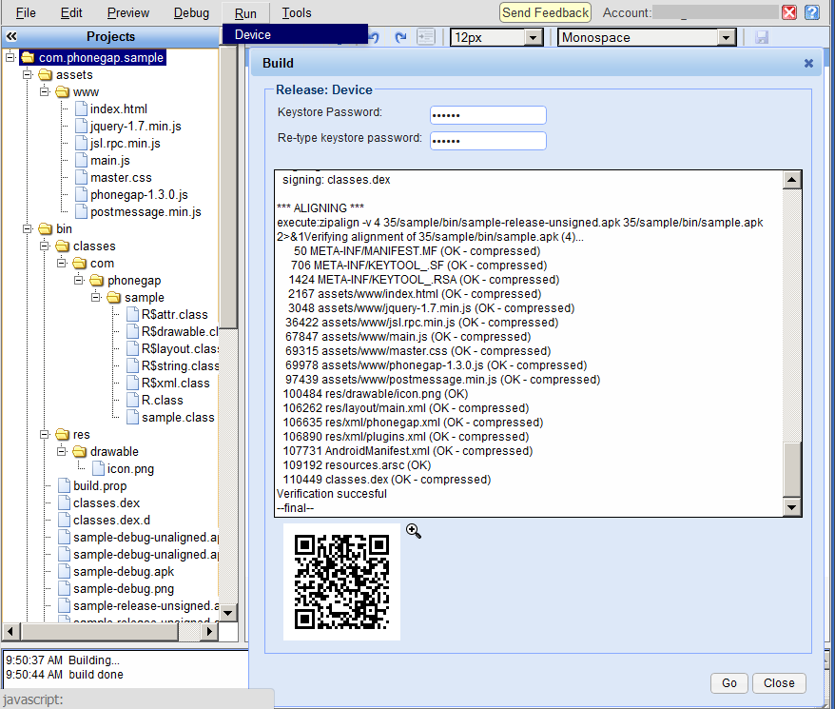Click the help question mark icon
This screenshot has height=709, width=835.
[x=812, y=12]
